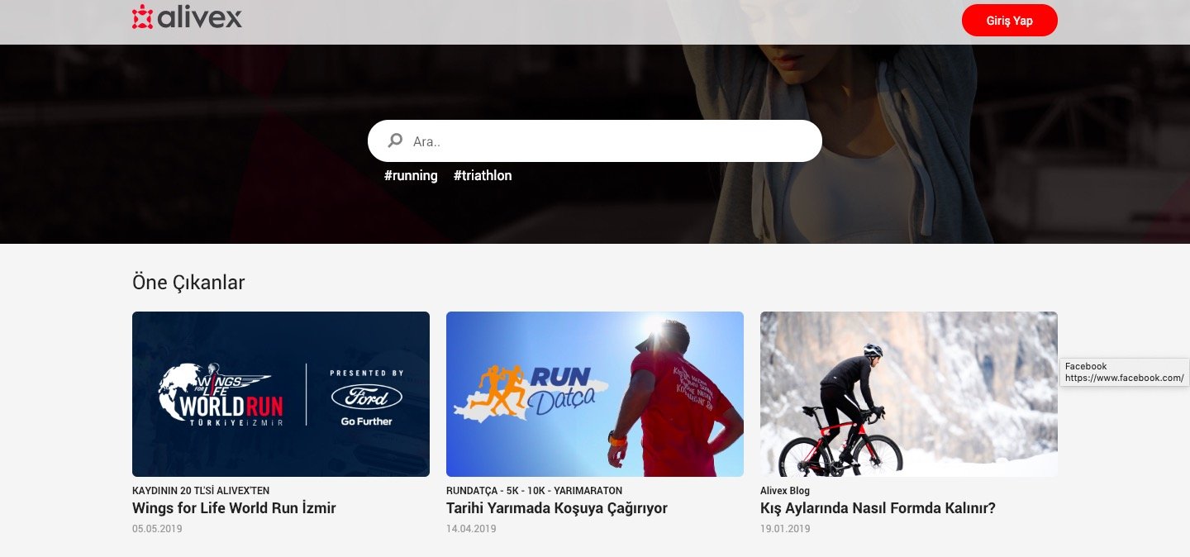This screenshot has width=1190, height=557.
Task: Click the 14.04.2019 event date
Action: click(471, 529)
